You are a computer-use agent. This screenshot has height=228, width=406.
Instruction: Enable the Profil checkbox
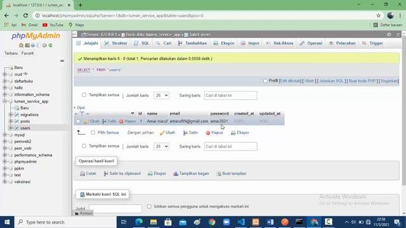265,81
